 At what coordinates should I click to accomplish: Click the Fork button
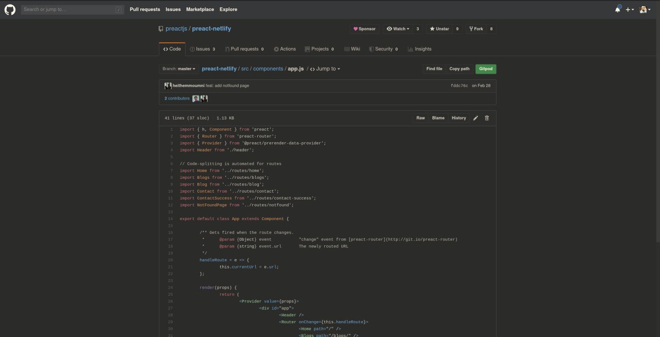coord(476,29)
